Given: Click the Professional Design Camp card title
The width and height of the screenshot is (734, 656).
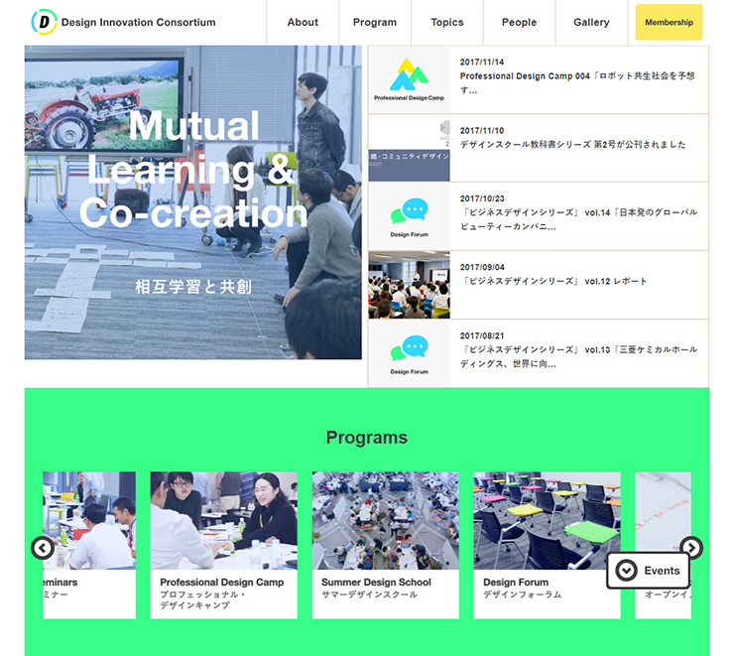Looking at the screenshot, I should pyautogui.click(x=222, y=582).
